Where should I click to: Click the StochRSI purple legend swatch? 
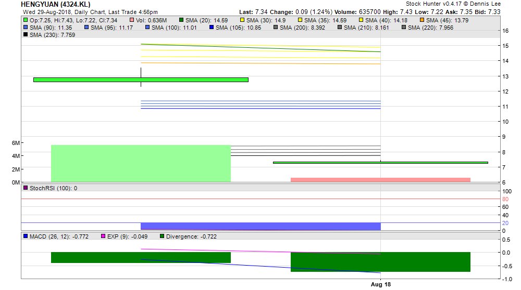tap(26, 188)
